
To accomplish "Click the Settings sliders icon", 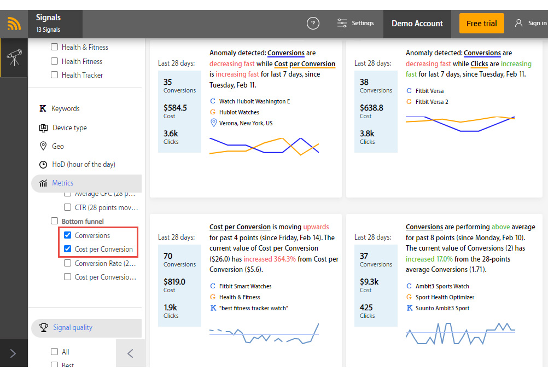I will pos(342,23).
